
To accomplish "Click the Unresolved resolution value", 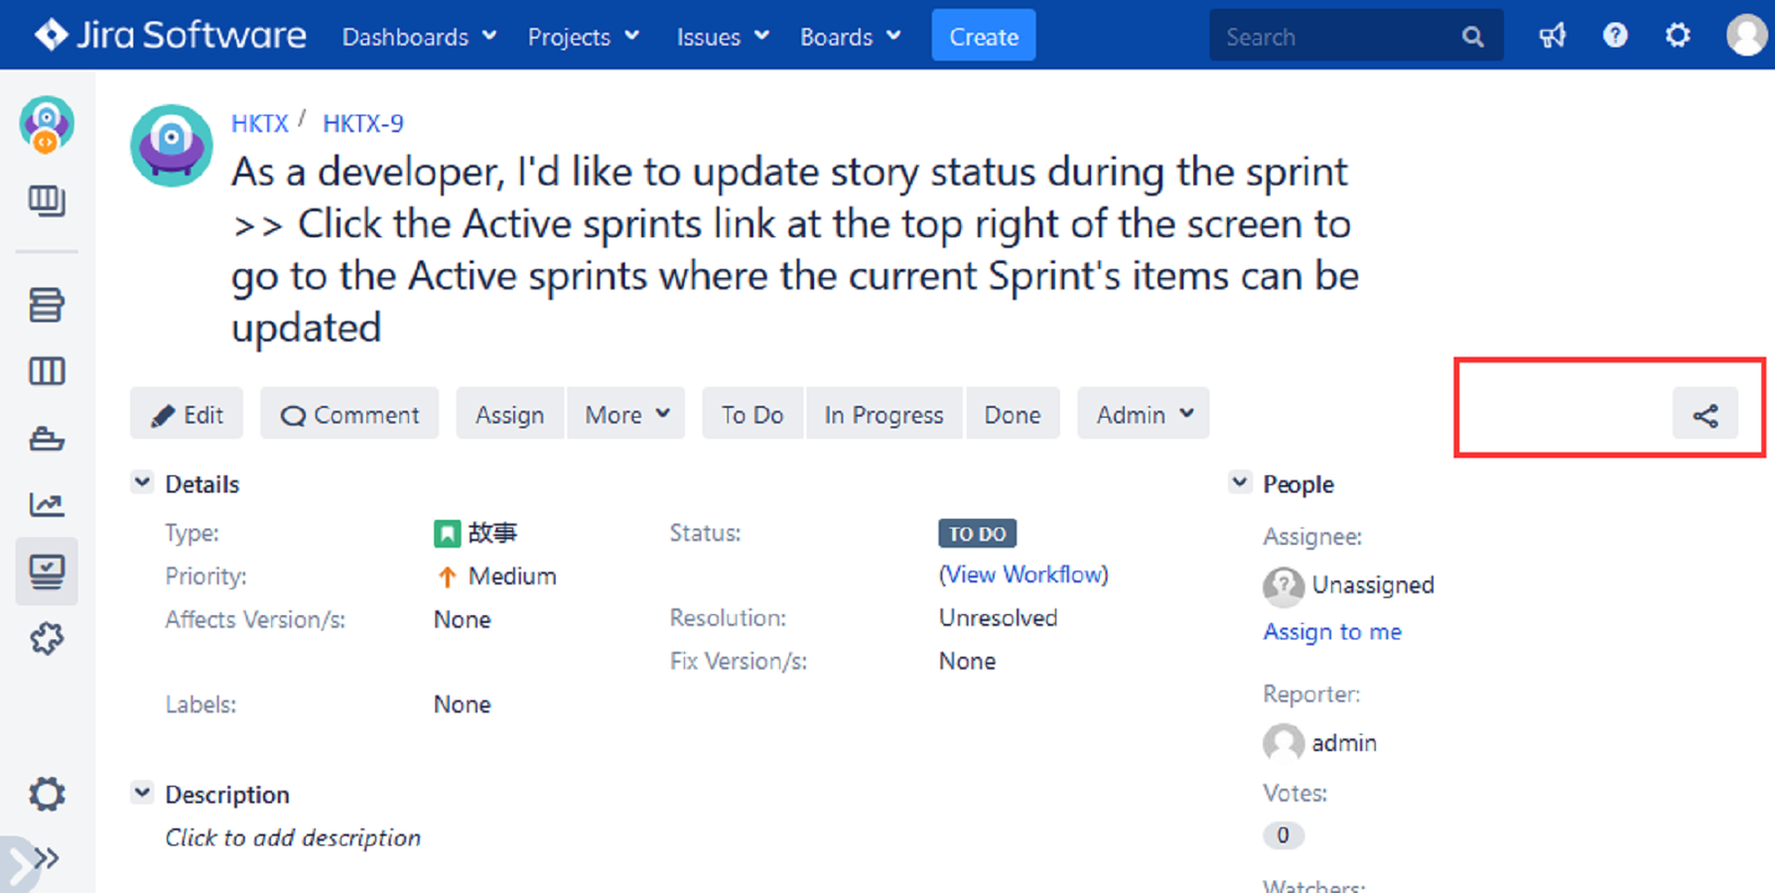I will (x=998, y=618).
